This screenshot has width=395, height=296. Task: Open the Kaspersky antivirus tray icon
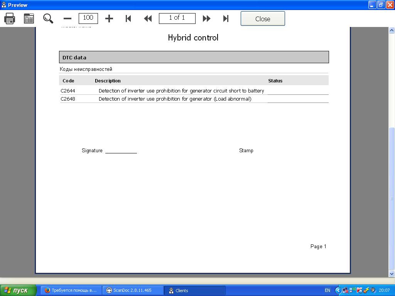point(359,291)
